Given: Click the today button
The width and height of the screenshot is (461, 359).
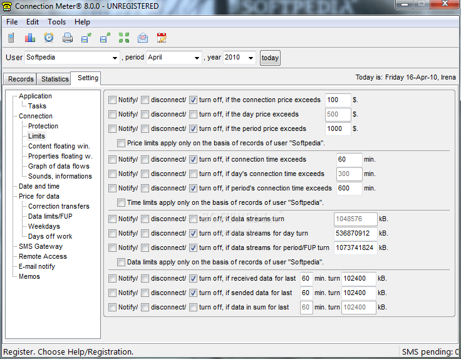Looking at the screenshot, I should click(270, 58).
